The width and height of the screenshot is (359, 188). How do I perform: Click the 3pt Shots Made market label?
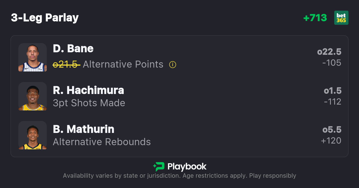89,103
